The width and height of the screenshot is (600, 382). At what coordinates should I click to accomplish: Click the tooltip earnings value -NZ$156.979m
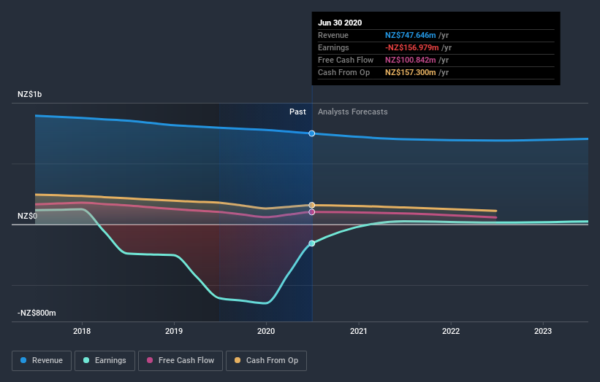pos(411,47)
